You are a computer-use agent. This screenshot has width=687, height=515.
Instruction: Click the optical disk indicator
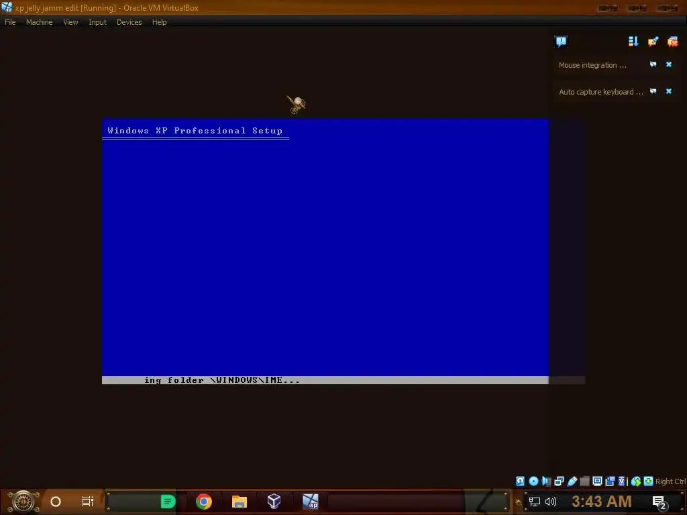pyautogui.click(x=533, y=481)
